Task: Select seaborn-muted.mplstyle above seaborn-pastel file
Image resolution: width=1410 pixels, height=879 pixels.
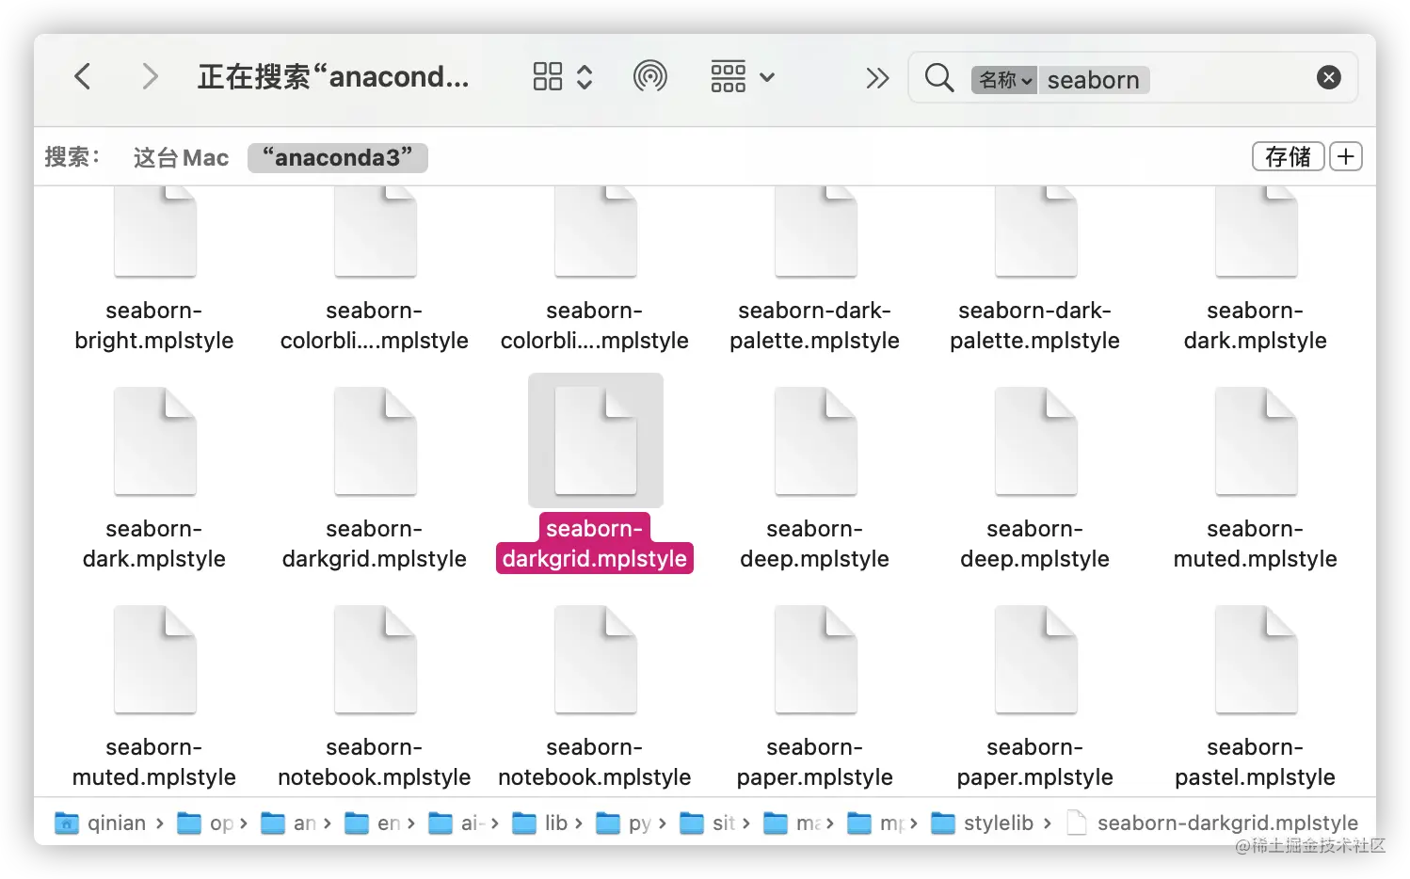Action: 1256,480
